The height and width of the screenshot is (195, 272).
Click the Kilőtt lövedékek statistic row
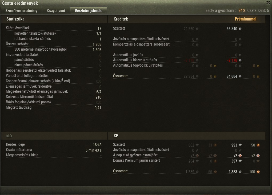(x=54, y=28)
